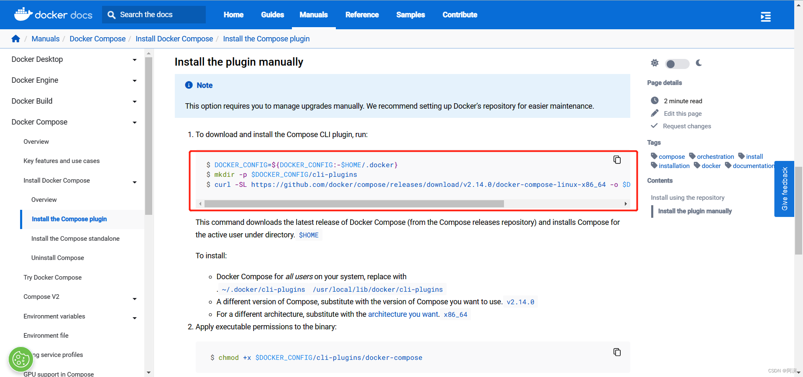
Task: Click the code block scroll left arrow
Action: pos(200,204)
